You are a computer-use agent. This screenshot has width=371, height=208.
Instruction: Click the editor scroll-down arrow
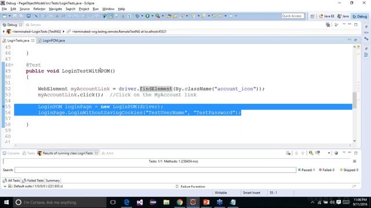pyautogui.click(x=354, y=141)
